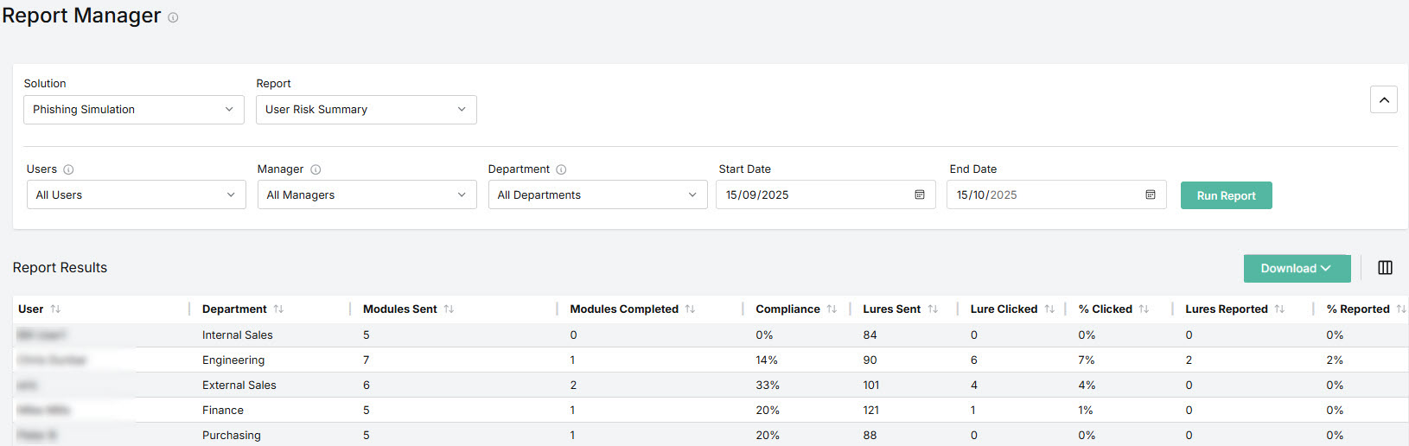
Task: Click the Modules Sent column header
Action: tap(400, 309)
